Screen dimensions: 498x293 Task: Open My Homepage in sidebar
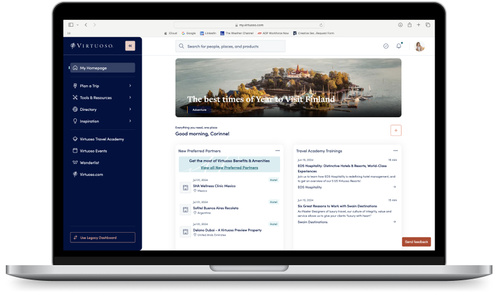coord(103,68)
